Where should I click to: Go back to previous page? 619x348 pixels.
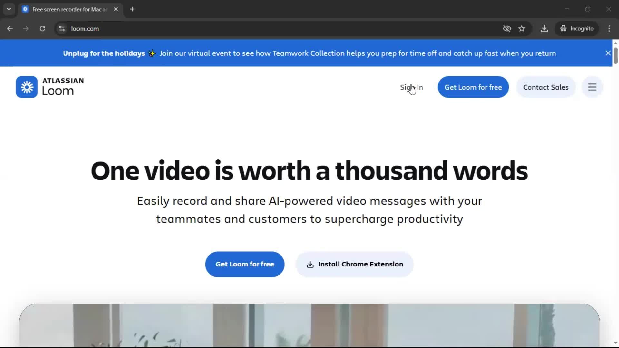10,29
